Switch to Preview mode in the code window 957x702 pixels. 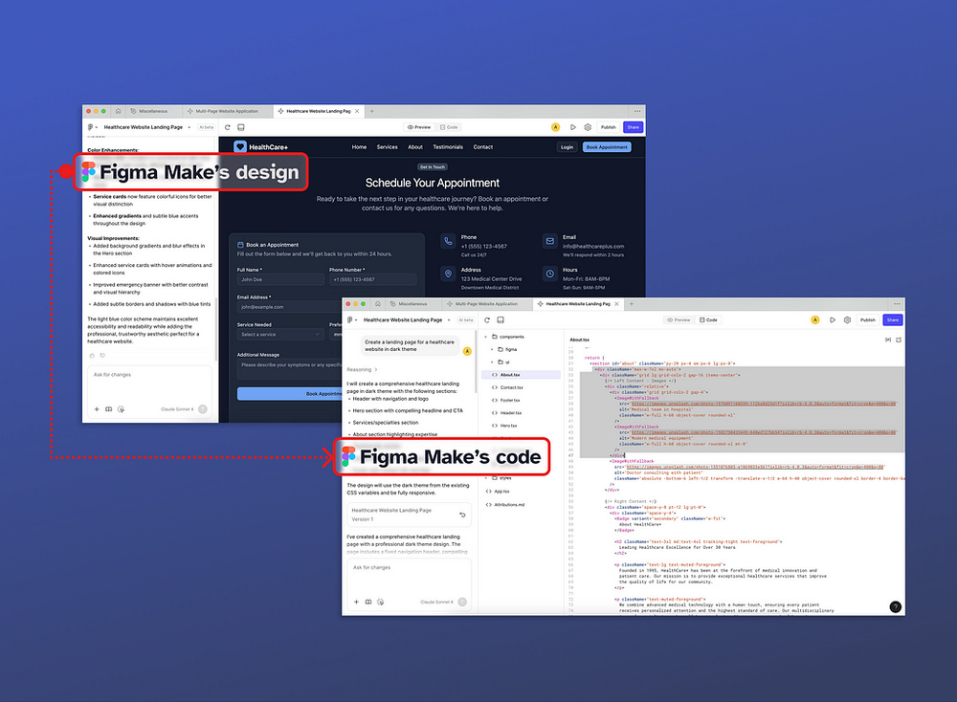click(x=679, y=320)
